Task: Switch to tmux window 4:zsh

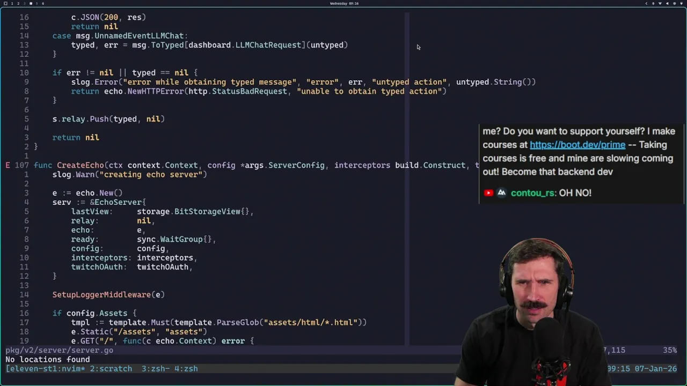Action: pos(186,369)
